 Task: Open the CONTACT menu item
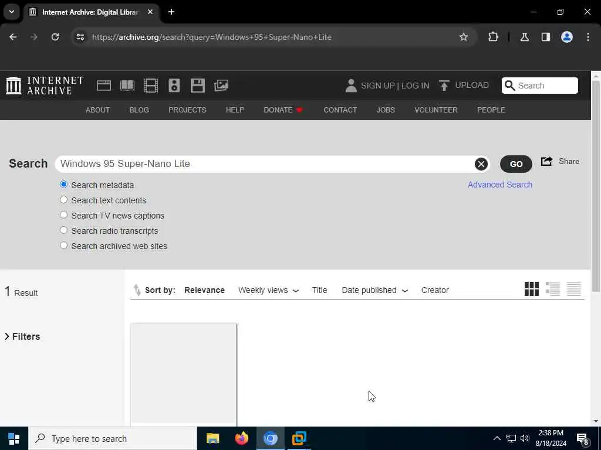click(340, 110)
